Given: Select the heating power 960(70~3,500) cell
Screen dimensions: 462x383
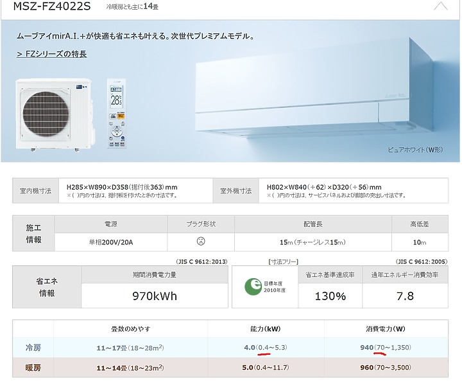Looking at the screenshot, I should (386, 368).
